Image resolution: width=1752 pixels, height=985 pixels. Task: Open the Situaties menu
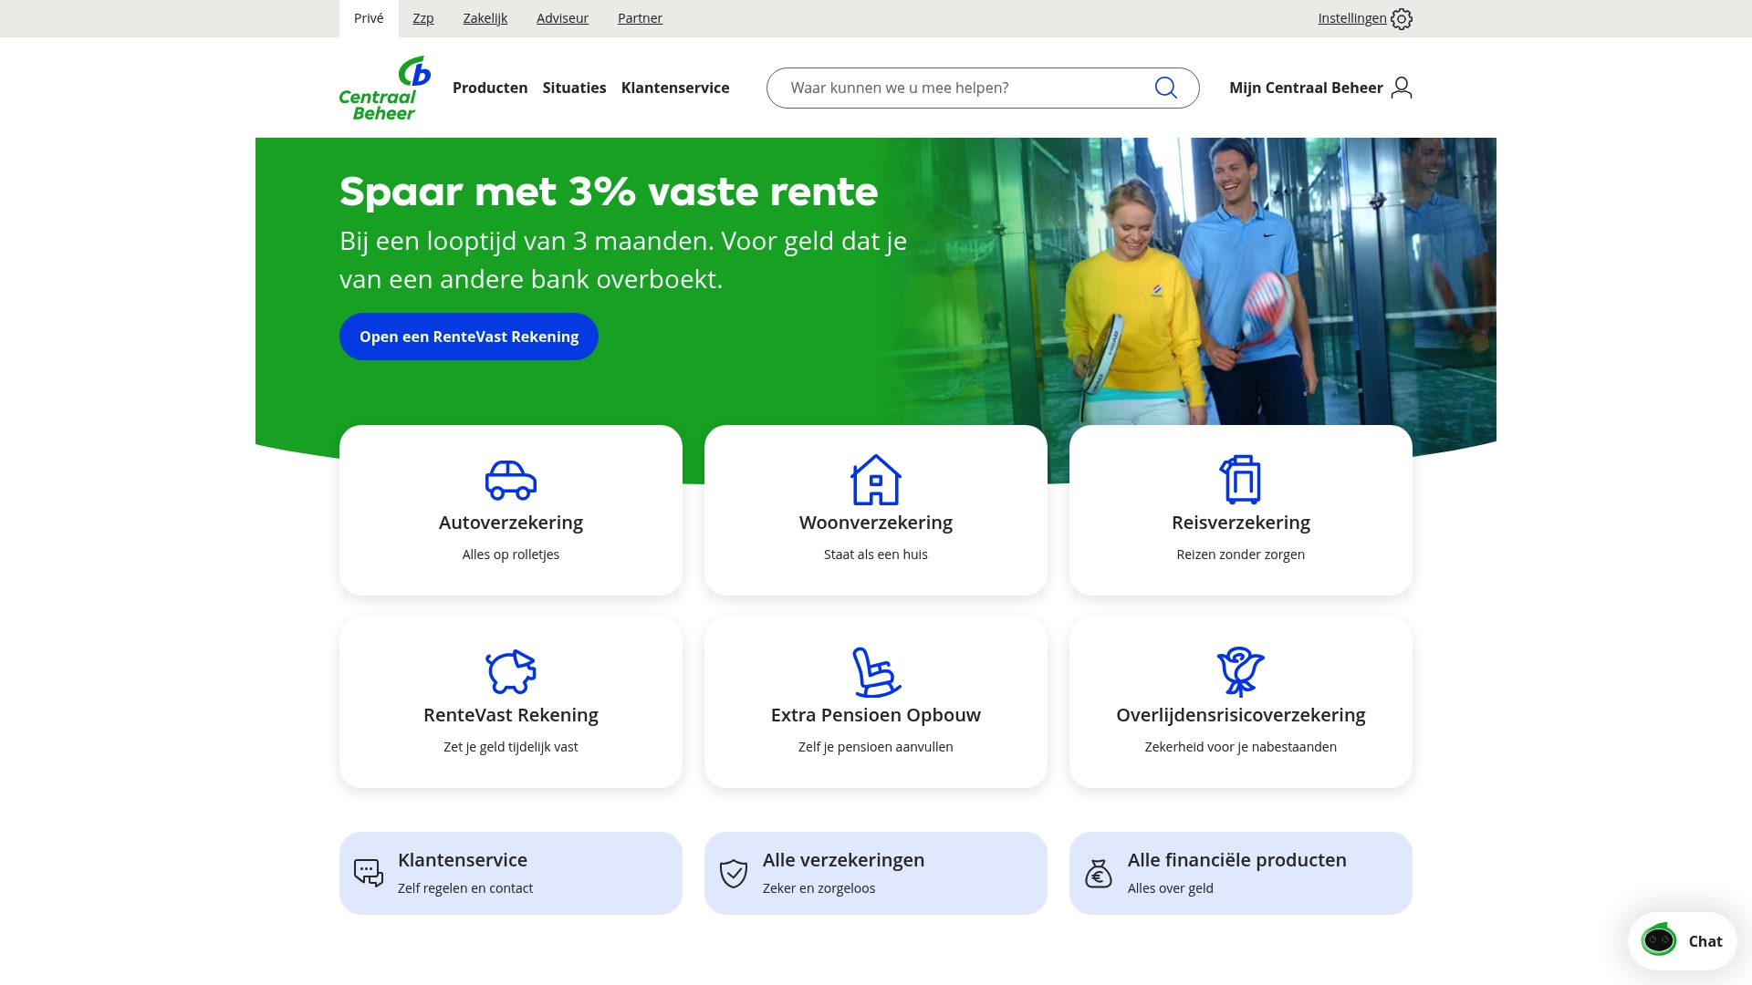(574, 88)
